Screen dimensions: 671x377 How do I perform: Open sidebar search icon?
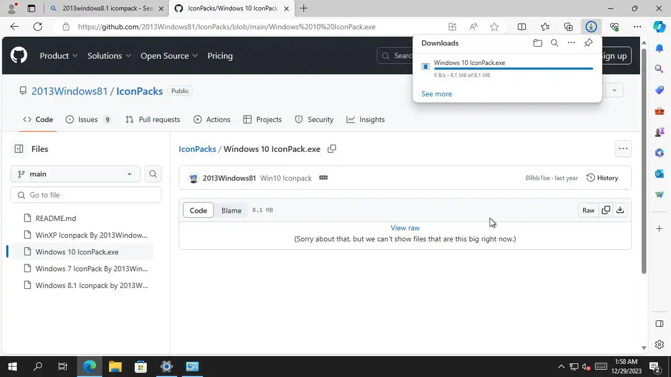coord(659,69)
